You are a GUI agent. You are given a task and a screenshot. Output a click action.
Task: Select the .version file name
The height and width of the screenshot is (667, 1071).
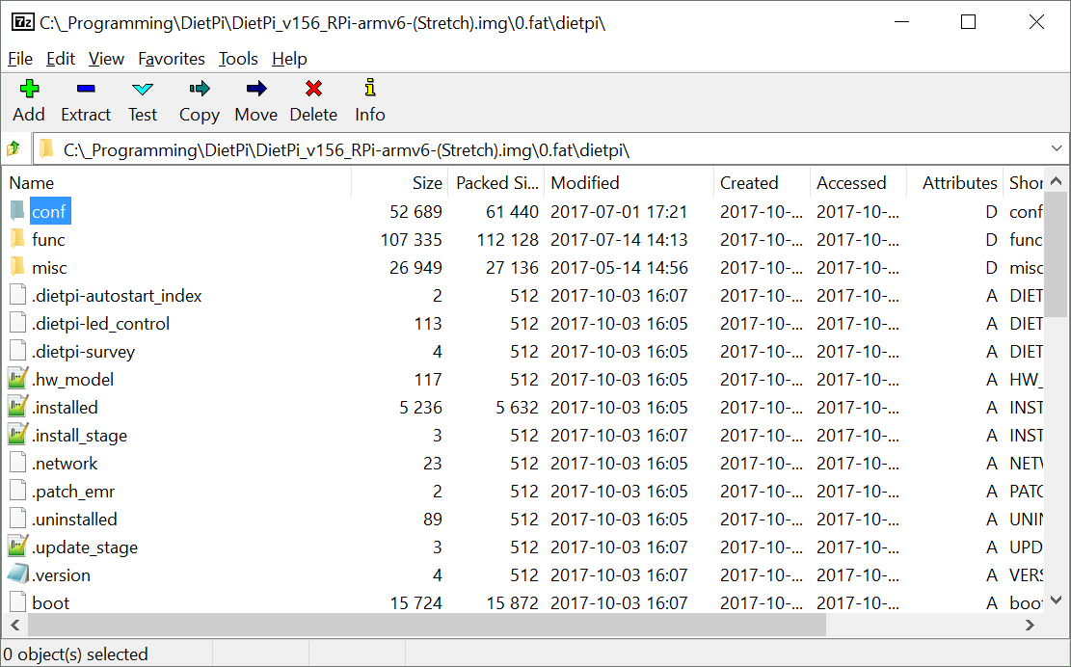pyautogui.click(x=61, y=575)
